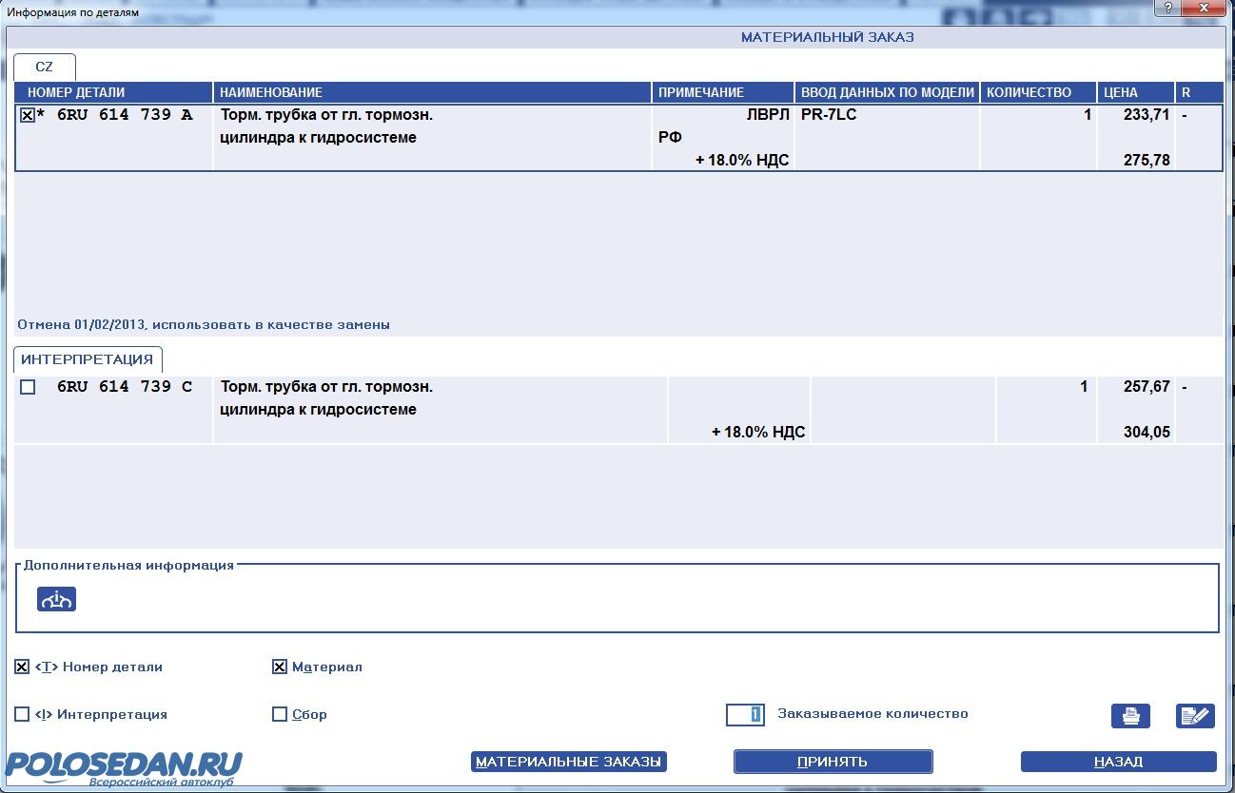1235x793 pixels.
Task: Click the order quantity input field
Action: point(745,714)
